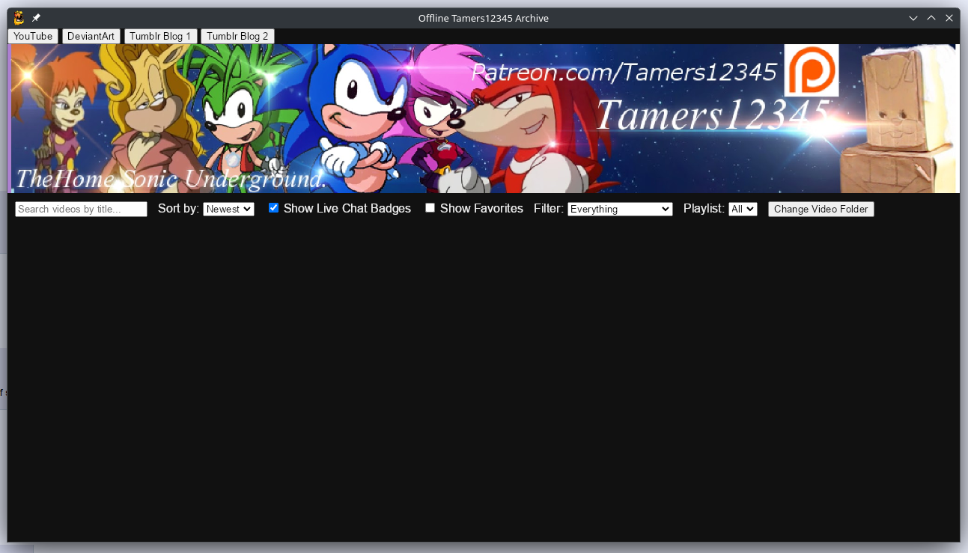Select the Tumblr Blog 1 tab
Viewport: 968px width, 553px height.
coord(160,36)
